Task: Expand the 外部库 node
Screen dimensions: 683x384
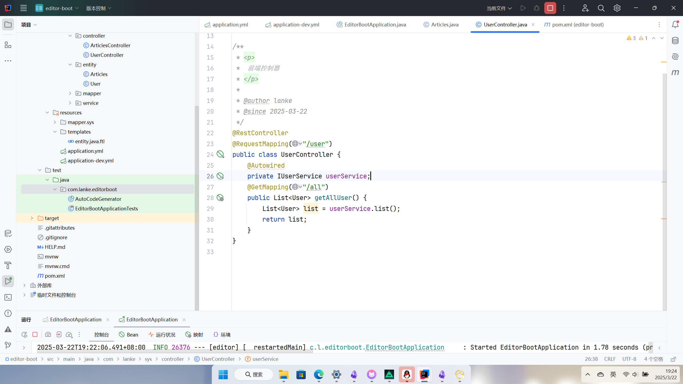Action: pyautogui.click(x=25, y=285)
